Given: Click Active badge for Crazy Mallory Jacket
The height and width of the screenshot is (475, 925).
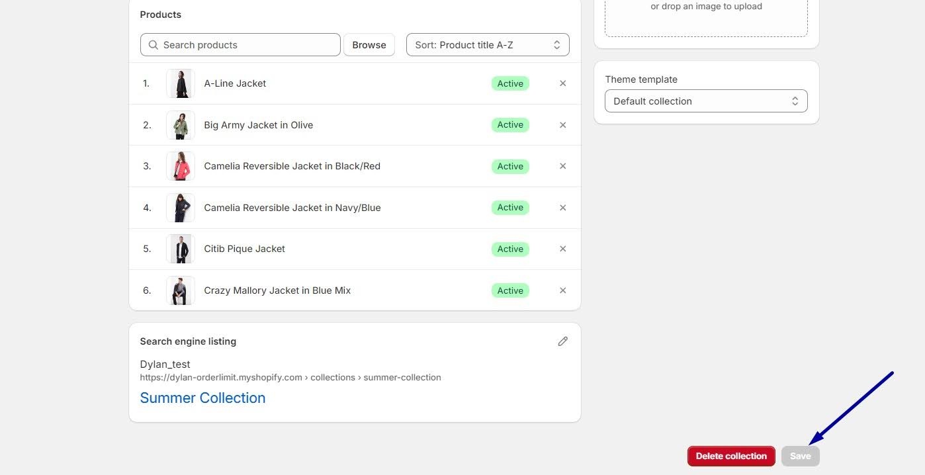Looking at the screenshot, I should 510,290.
